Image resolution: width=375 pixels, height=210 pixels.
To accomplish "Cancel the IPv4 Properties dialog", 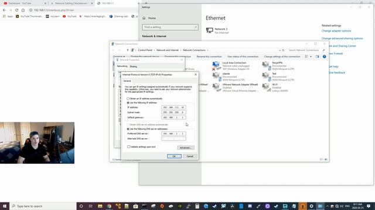I will 190,156.
